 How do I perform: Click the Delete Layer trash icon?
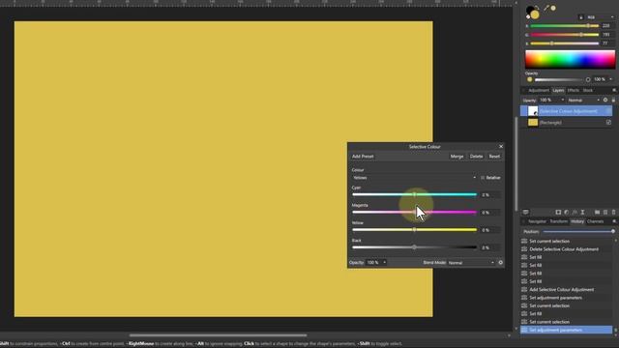point(613,213)
